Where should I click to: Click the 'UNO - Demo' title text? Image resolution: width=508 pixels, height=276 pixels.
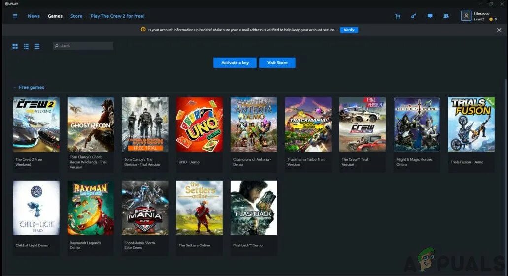(x=189, y=162)
